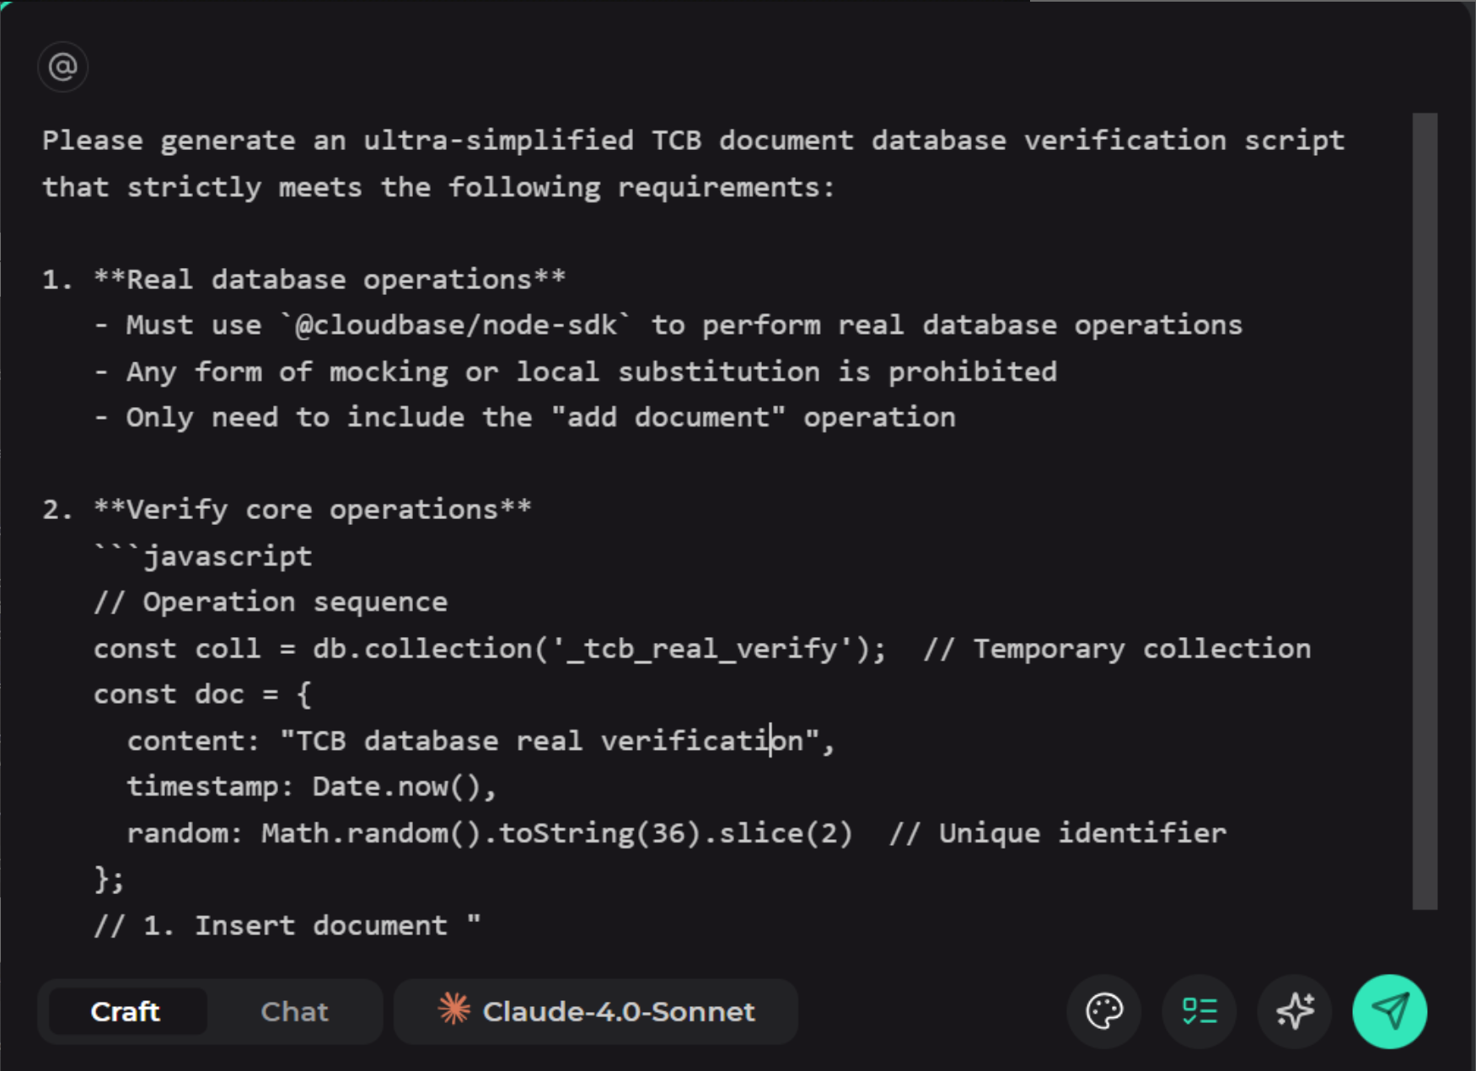
Task: Click the green paper-plane send icon
Action: click(x=1389, y=1011)
